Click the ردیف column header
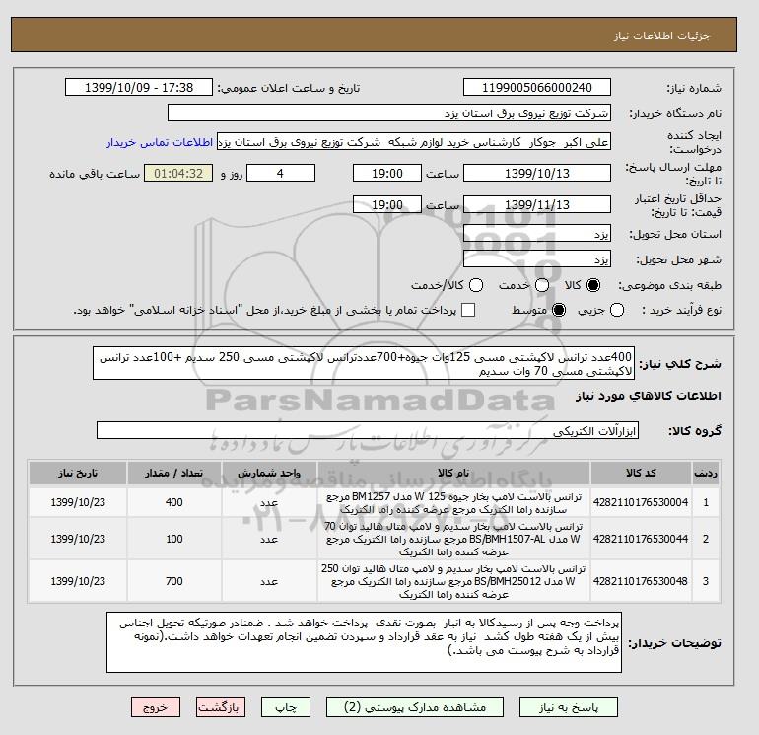The height and width of the screenshot is (735, 759). point(706,473)
